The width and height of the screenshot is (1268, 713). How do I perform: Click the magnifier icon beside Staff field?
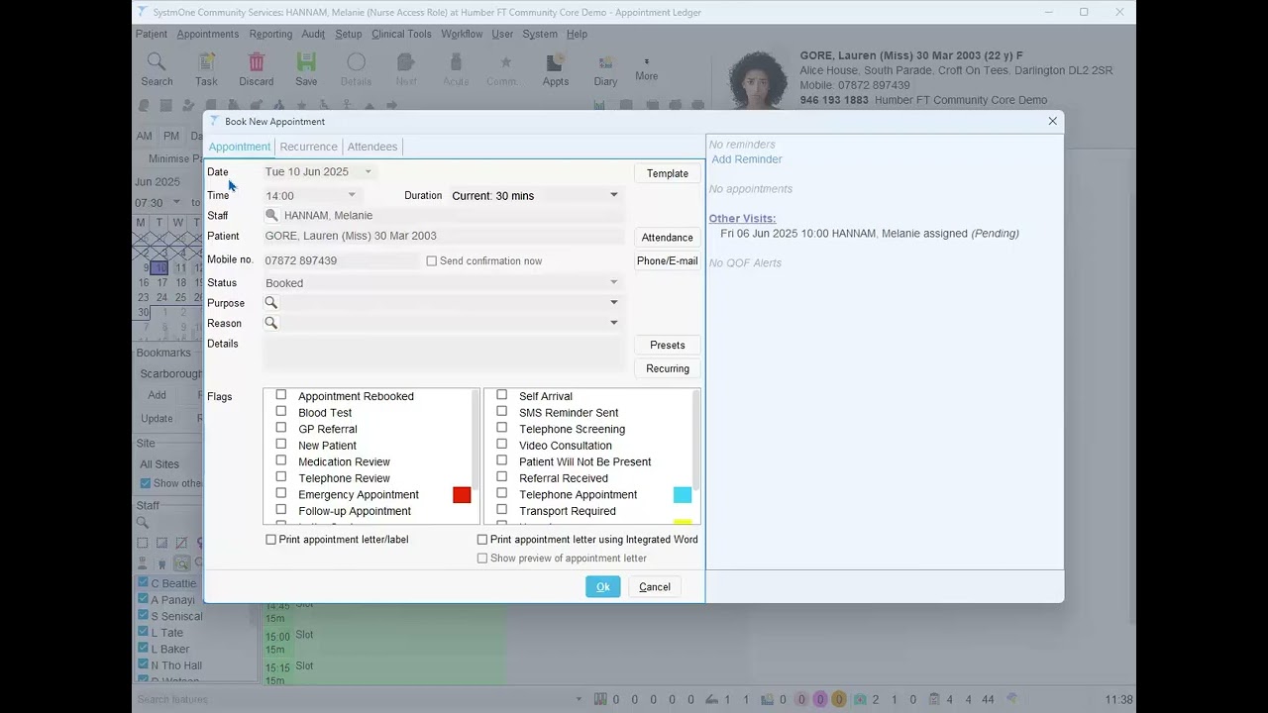click(x=271, y=215)
